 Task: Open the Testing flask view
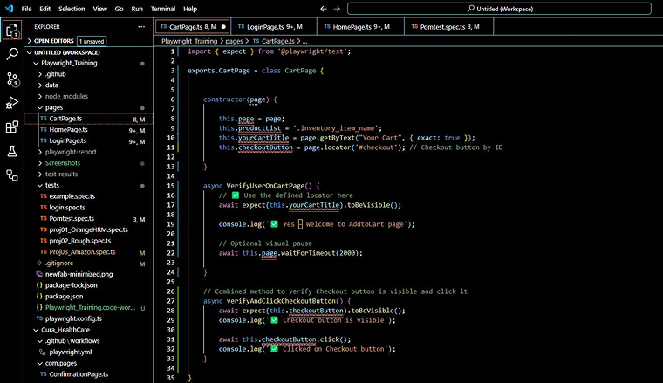point(12,151)
